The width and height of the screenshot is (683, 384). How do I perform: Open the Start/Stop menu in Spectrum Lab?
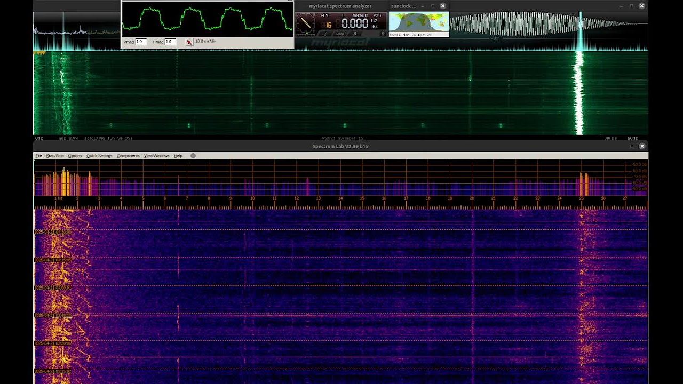[55, 156]
